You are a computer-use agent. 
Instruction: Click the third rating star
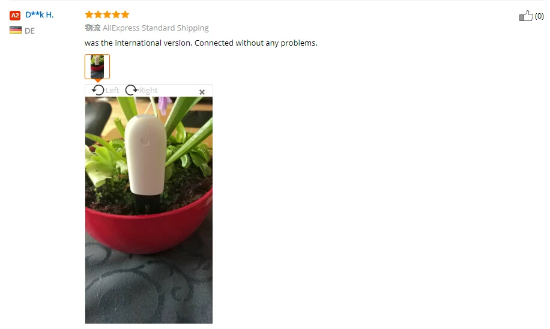(x=107, y=14)
